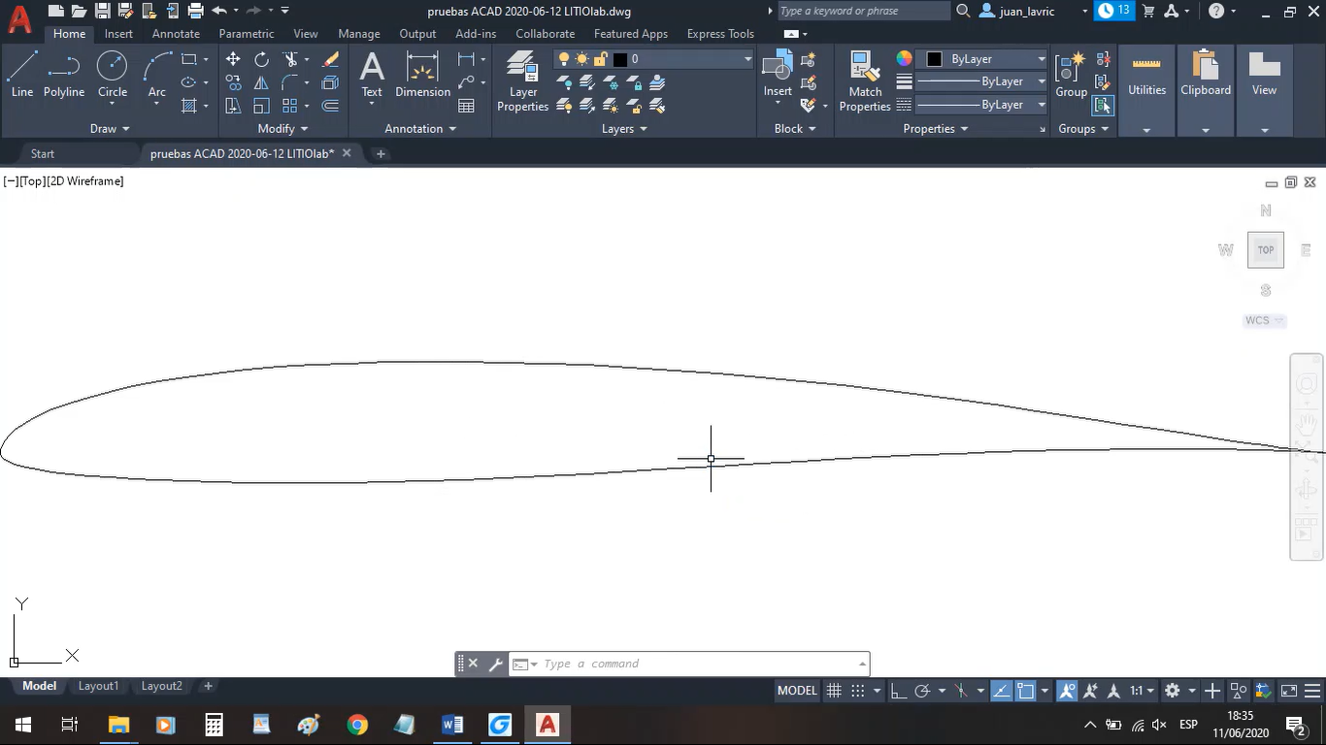Open the Start file tab
The image size is (1326, 745).
pyautogui.click(x=43, y=153)
